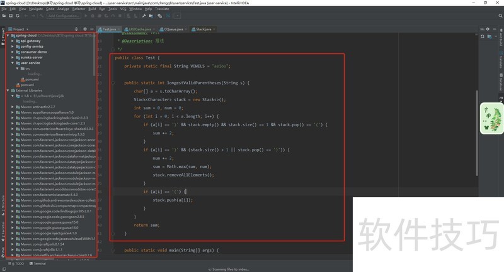Click the tool-window toggle icon in status bar corner
Screen dimensions: 504x272
point(4,269)
